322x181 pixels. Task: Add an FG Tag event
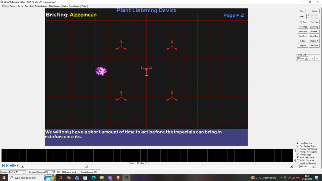point(303,22)
